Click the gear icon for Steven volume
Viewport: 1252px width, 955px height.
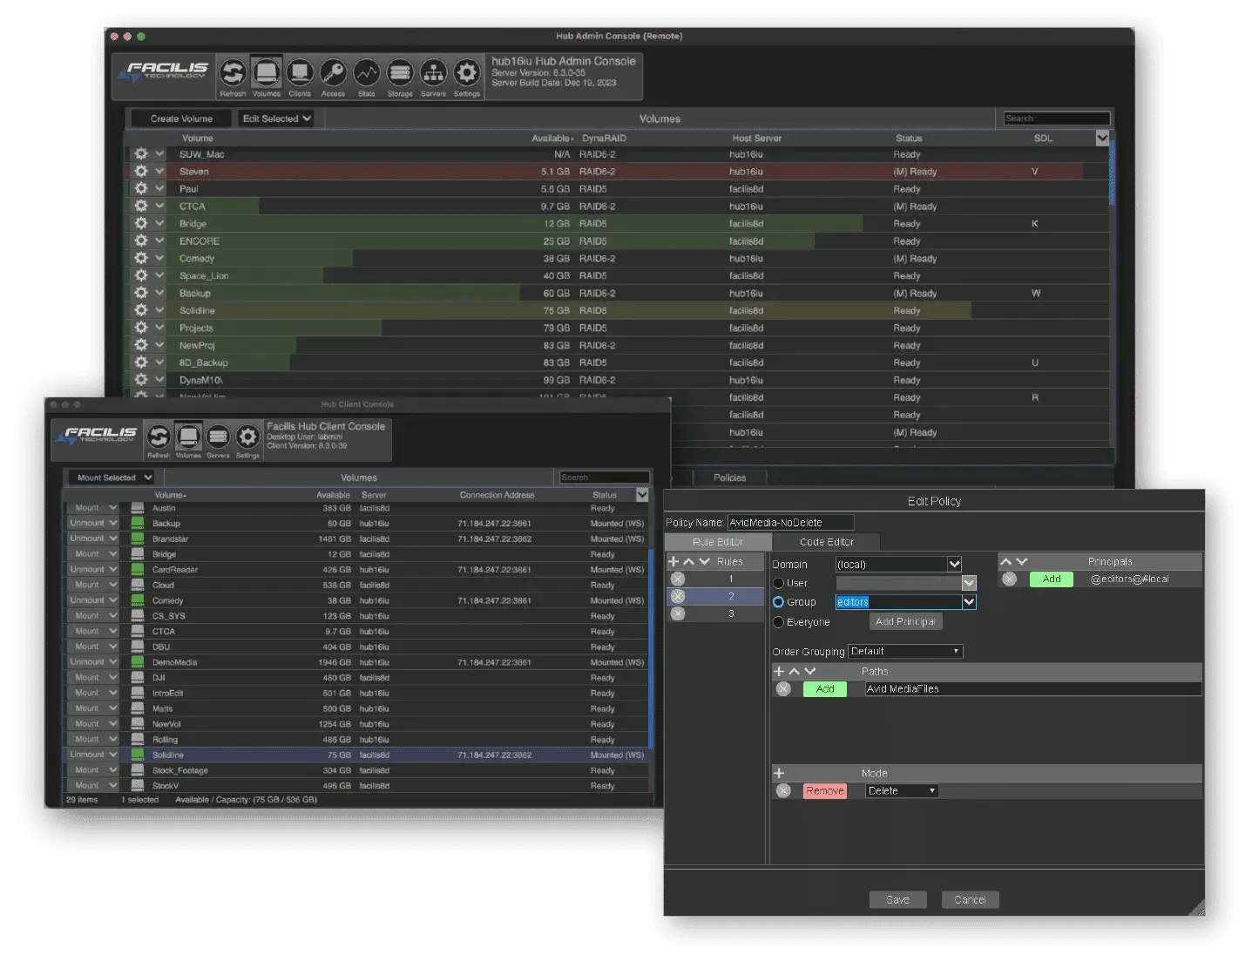[x=141, y=172]
